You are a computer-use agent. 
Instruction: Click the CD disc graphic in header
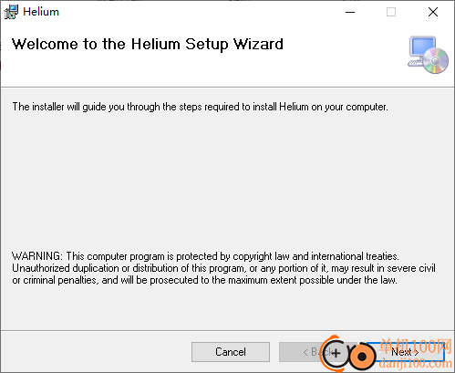pyautogui.click(x=436, y=60)
